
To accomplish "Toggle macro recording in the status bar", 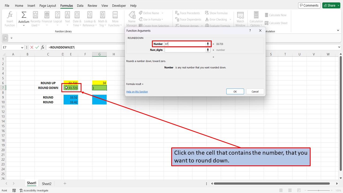I will pos(14,190).
